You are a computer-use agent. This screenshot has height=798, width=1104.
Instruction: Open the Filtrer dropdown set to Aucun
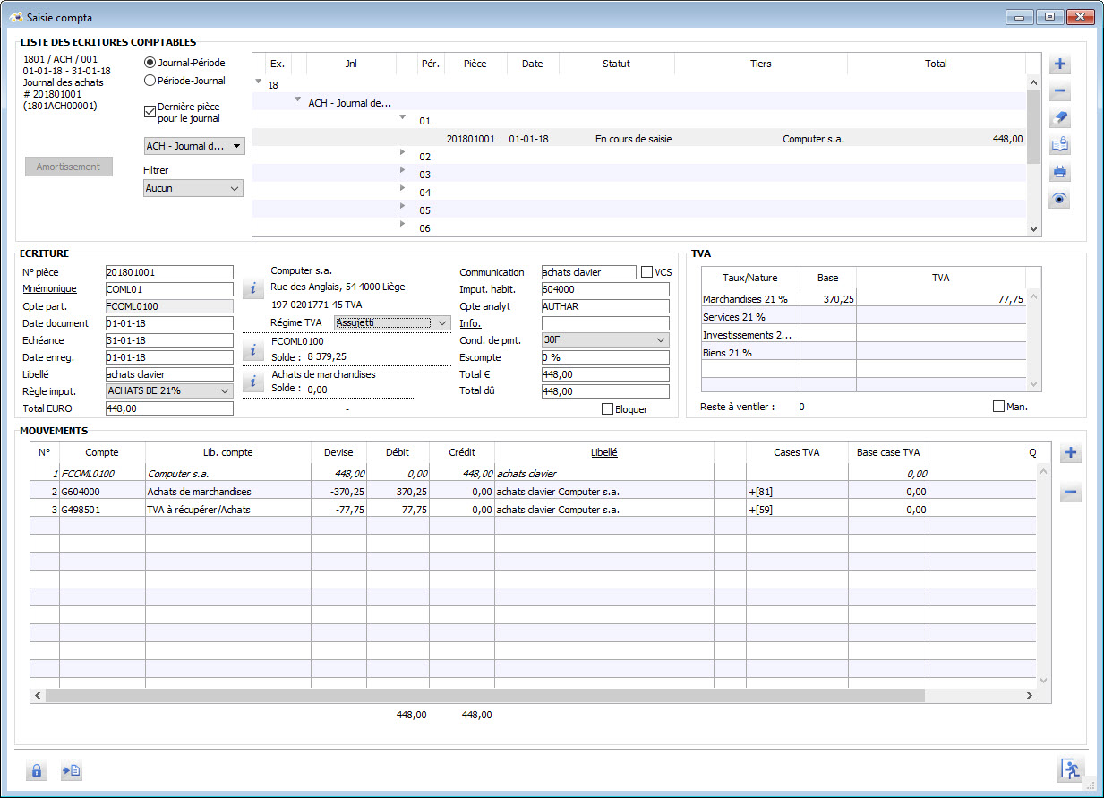(193, 188)
